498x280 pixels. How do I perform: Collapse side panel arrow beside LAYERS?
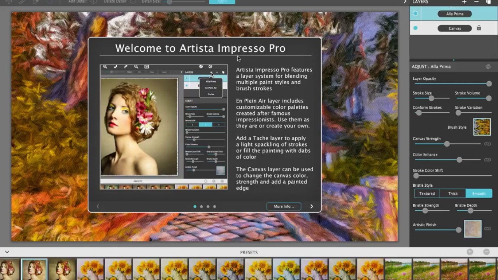[405, 2]
